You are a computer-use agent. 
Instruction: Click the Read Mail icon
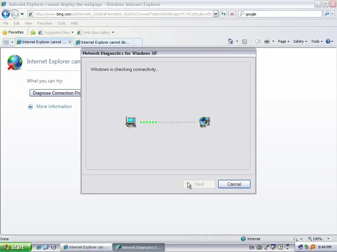tap(258, 42)
